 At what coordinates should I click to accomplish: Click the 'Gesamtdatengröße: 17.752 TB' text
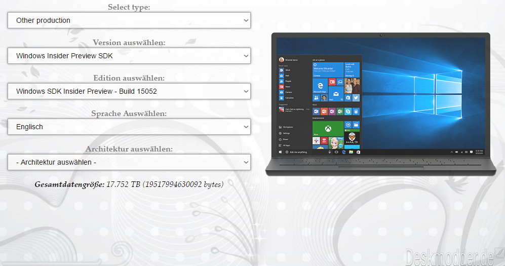129,184
